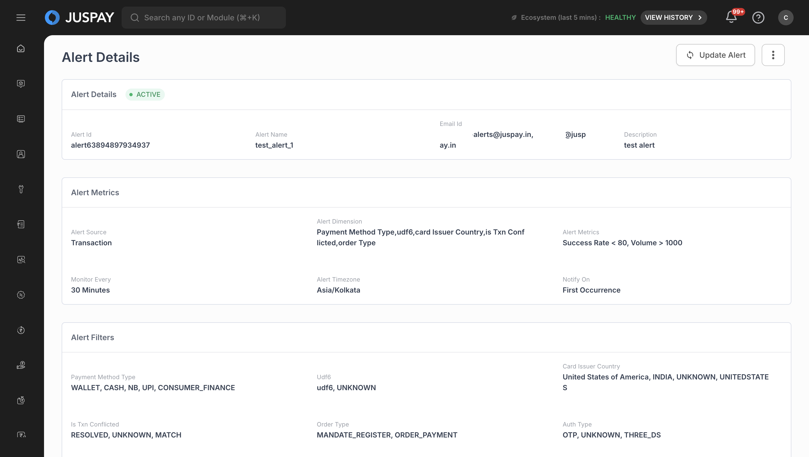Screen dimensions: 809x457
Task: Click the home icon in sidebar
Action: click(x=21, y=48)
